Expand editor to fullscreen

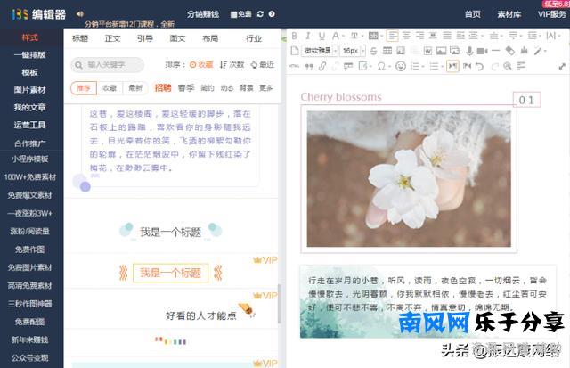tap(562, 66)
